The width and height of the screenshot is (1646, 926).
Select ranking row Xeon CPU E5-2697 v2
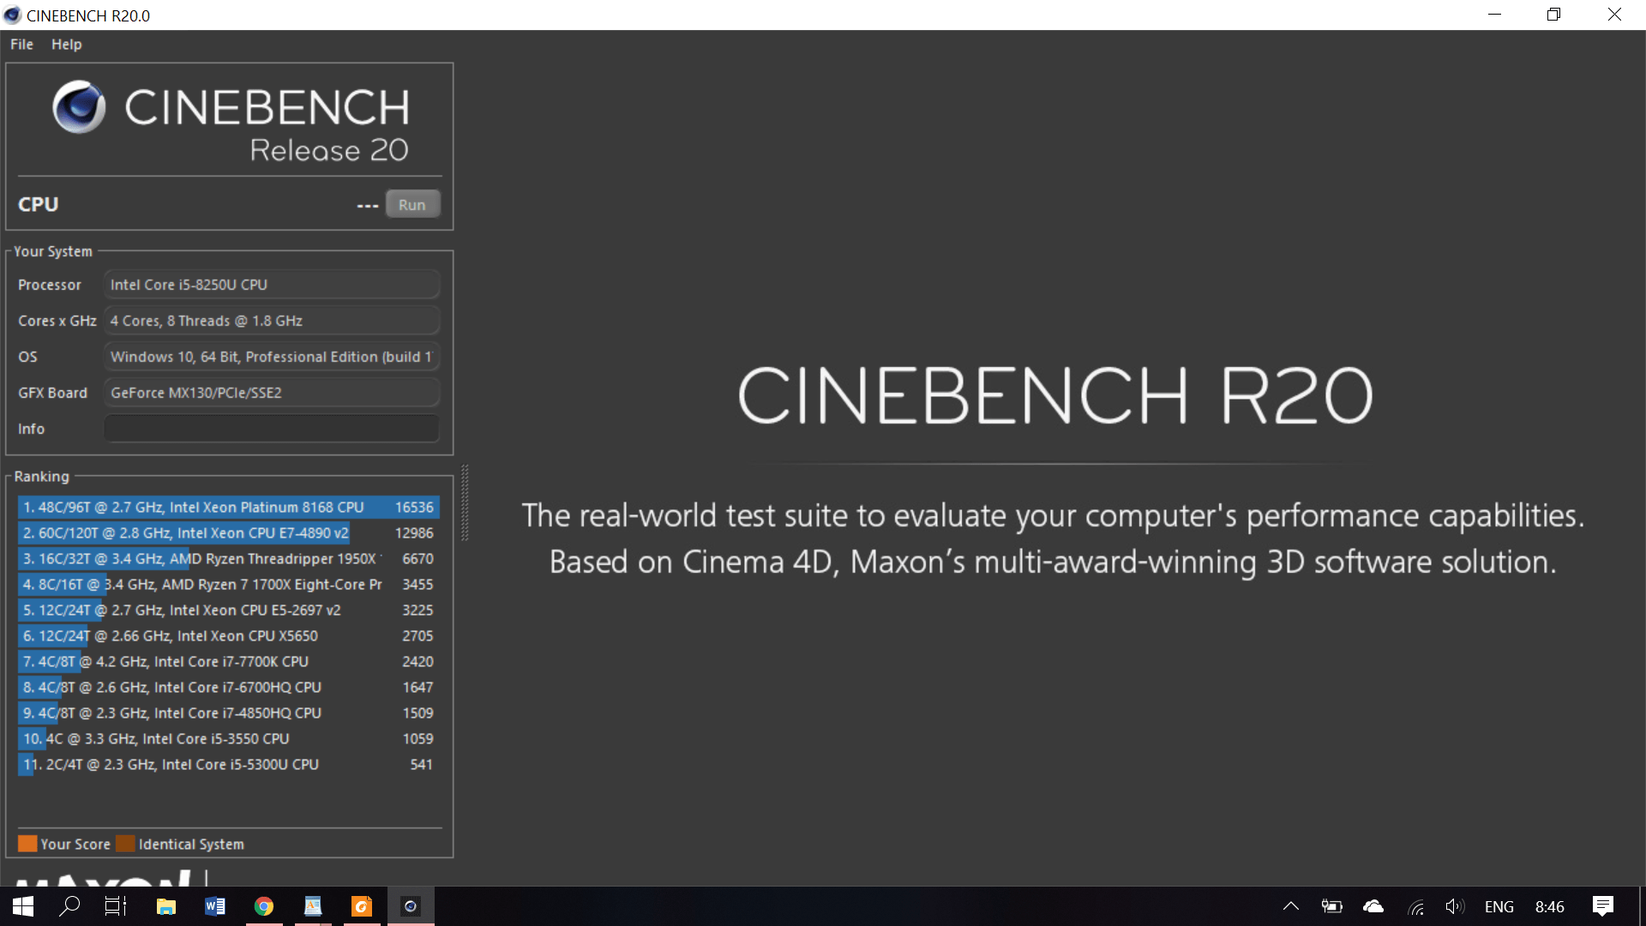point(229,610)
